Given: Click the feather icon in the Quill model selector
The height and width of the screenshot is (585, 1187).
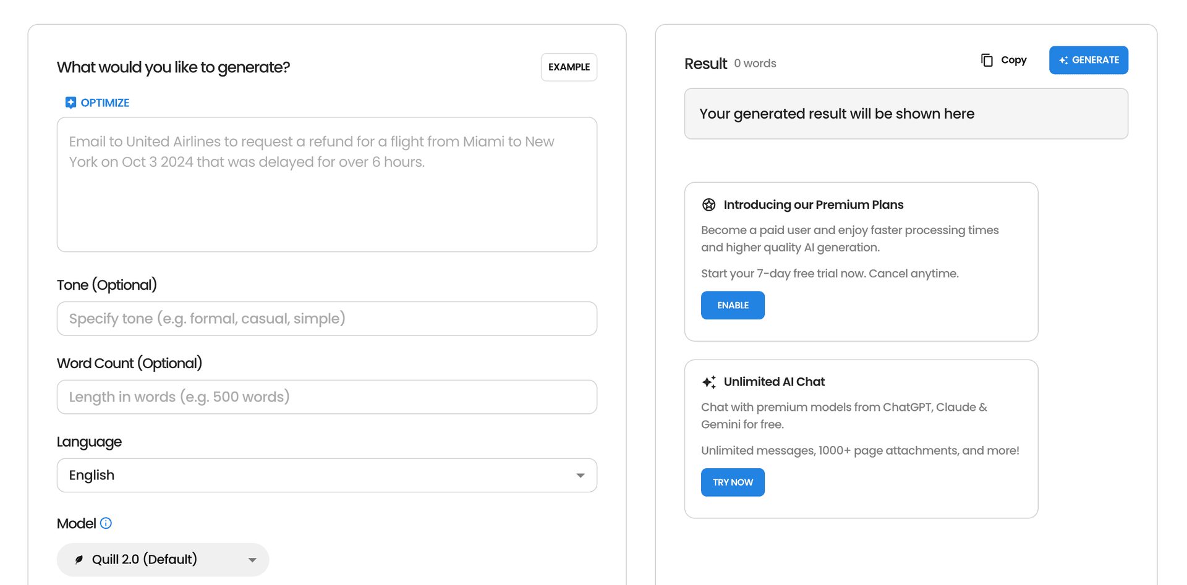Looking at the screenshot, I should coord(79,559).
